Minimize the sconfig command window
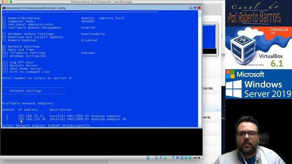The height and width of the screenshot is (164, 292). (191, 8)
